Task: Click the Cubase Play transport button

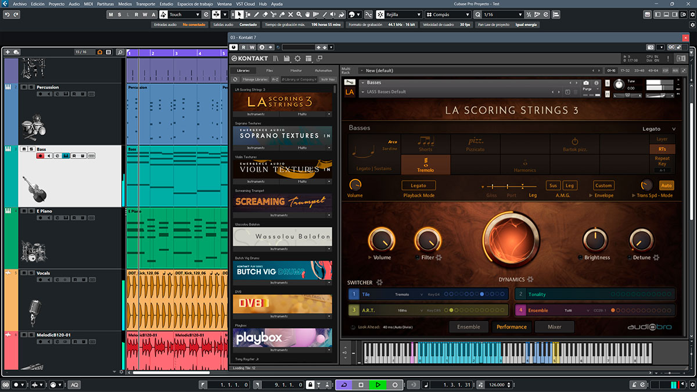Action: pyautogui.click(x=378, y=384)
